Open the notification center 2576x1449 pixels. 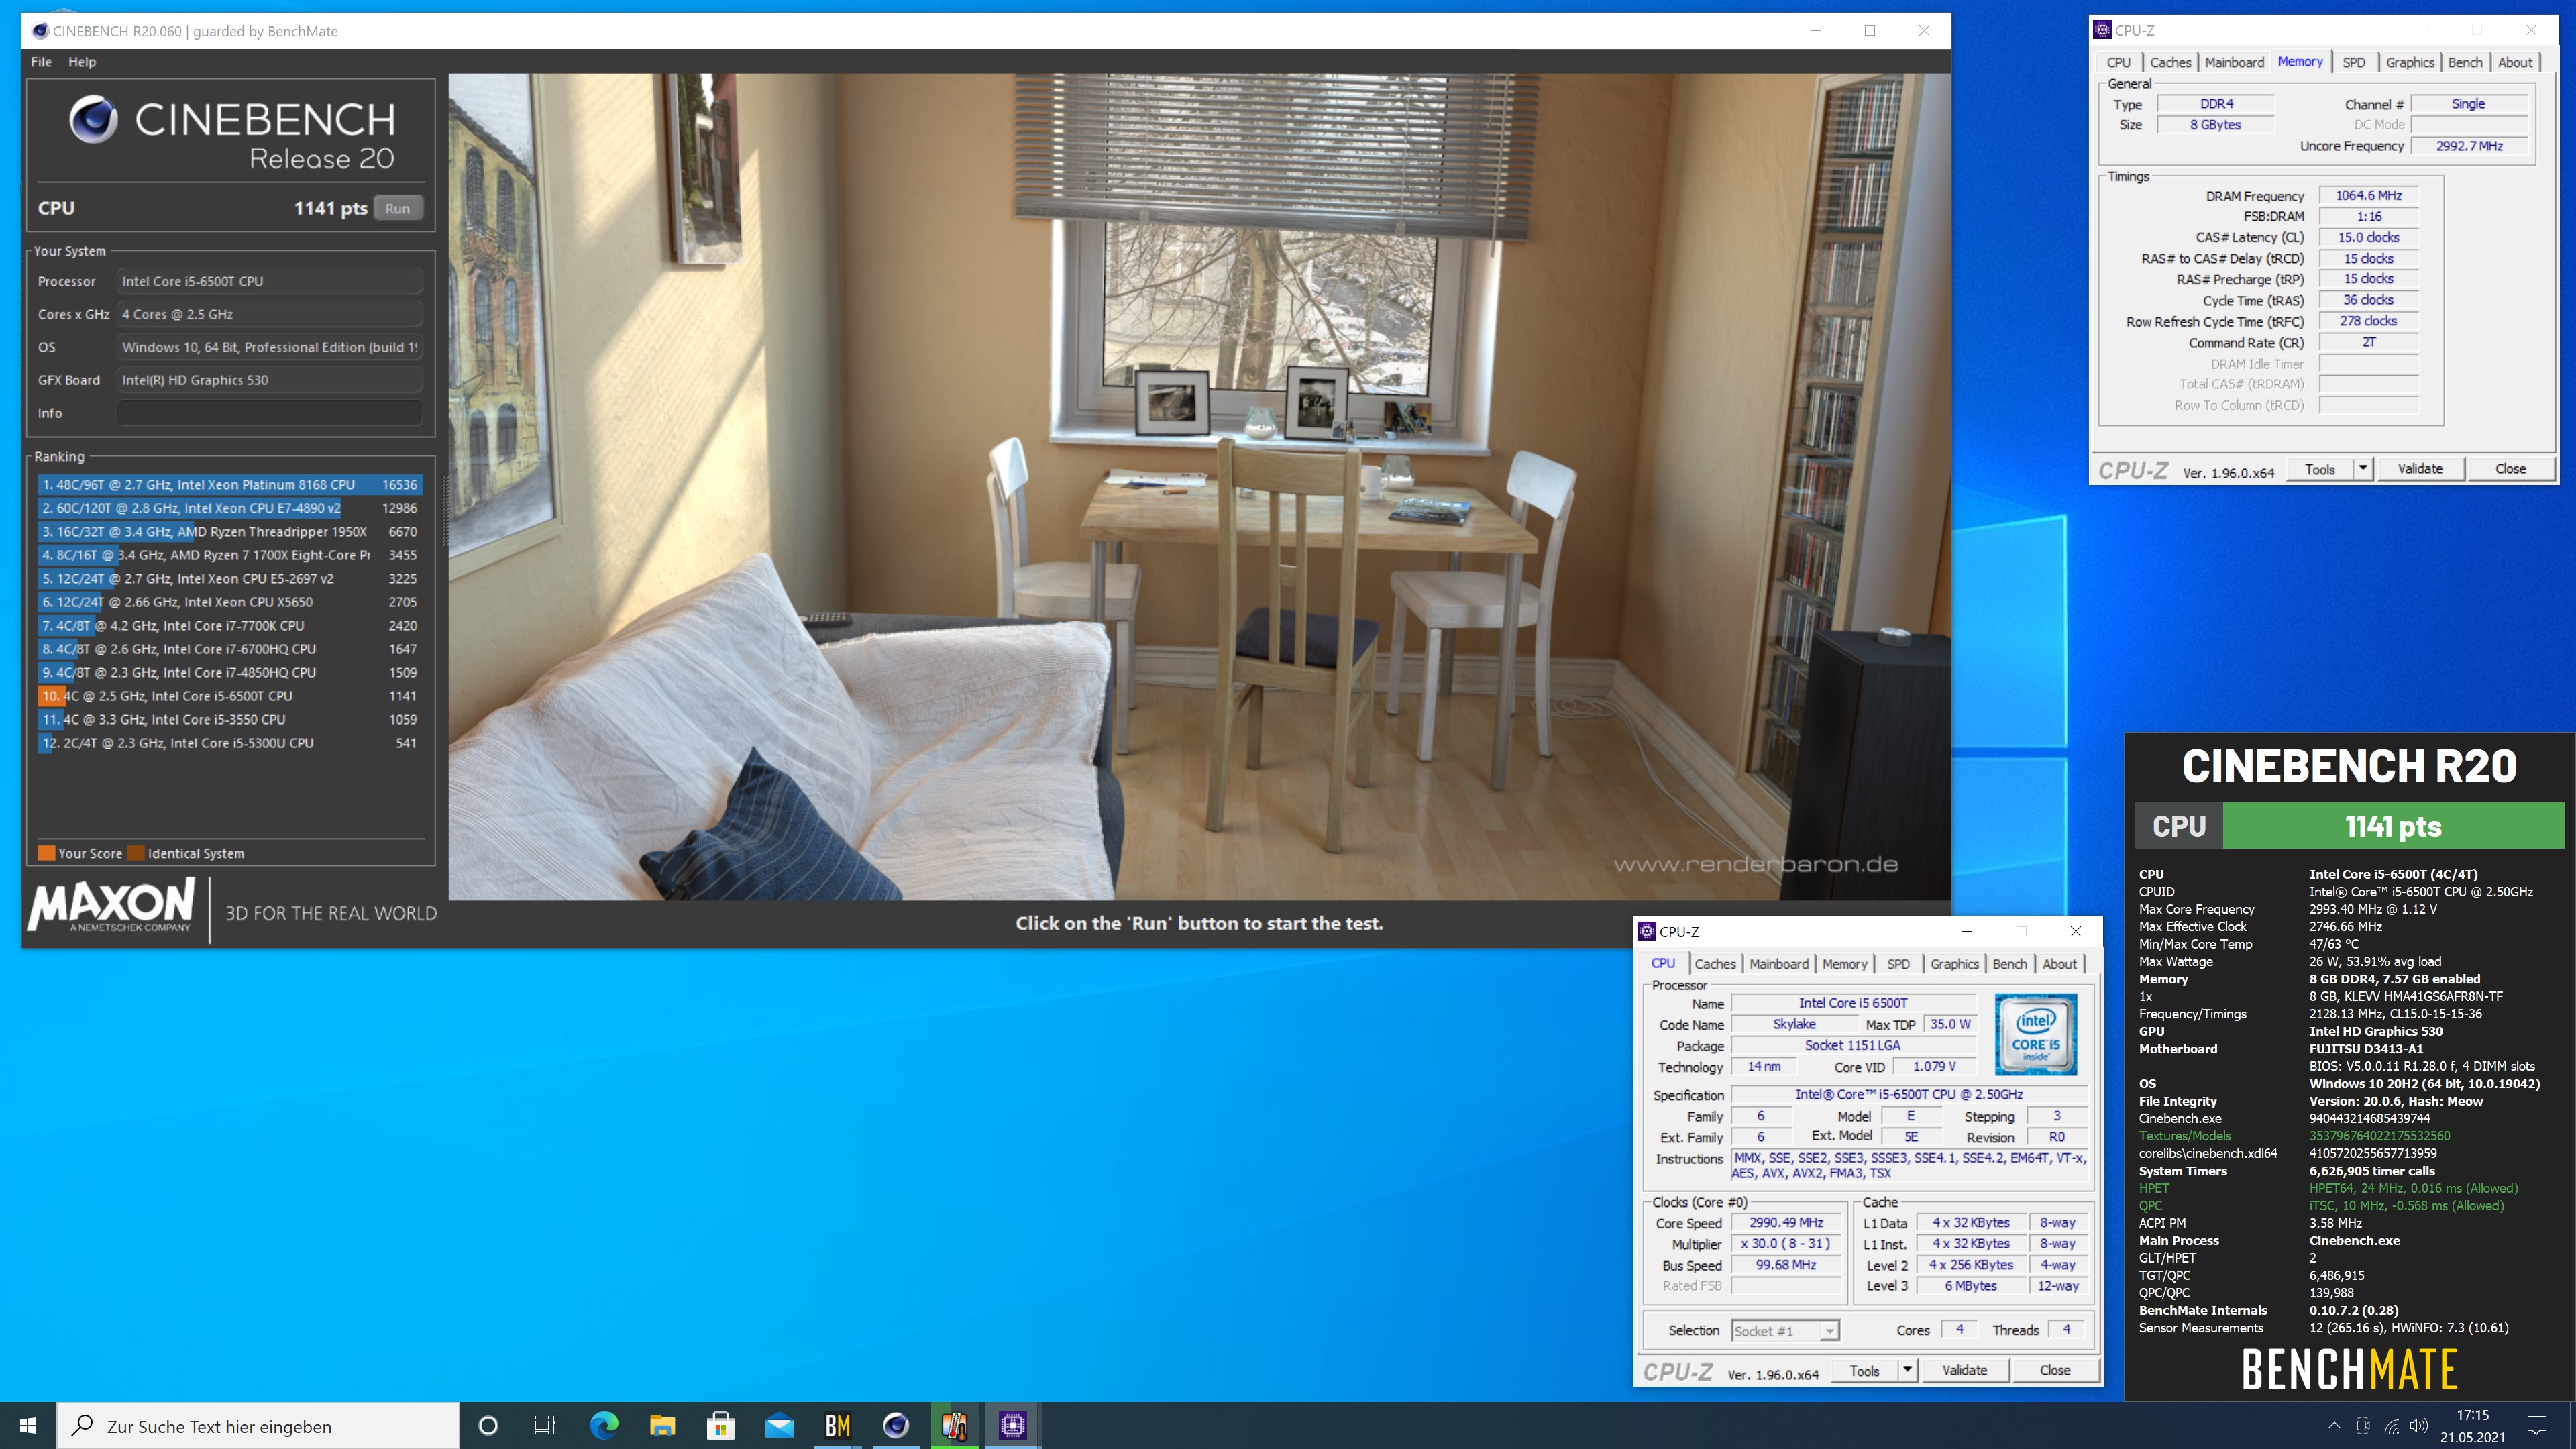pos(2537,1425)
